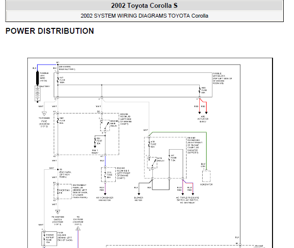Select the Engine Room J/B left side label
The image size is (294, 248).
[x=126, y=119]
